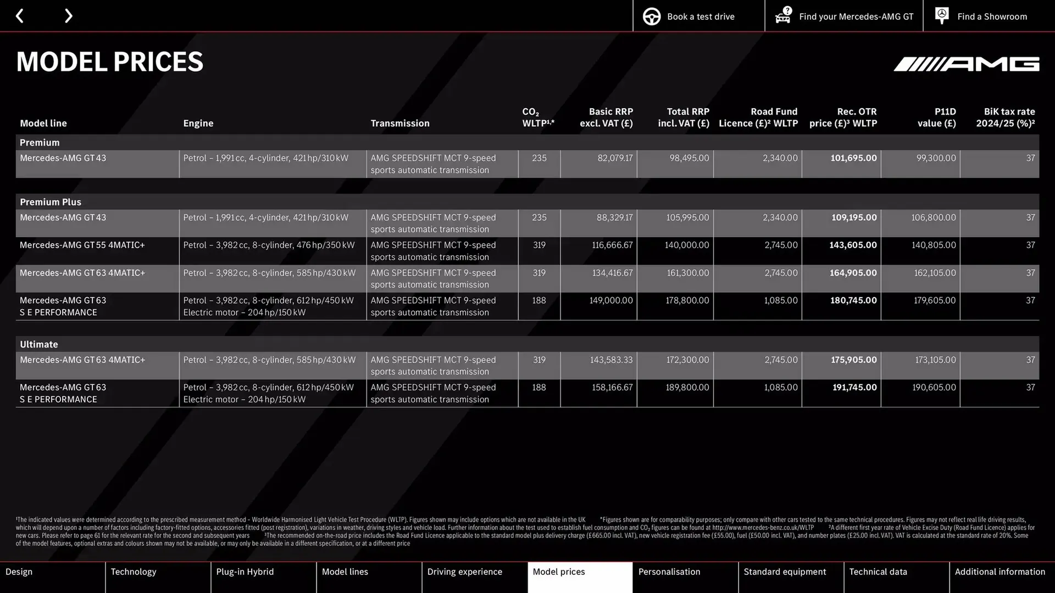
Task: Click OTR price 175,905.00
Action: point(854,360)
